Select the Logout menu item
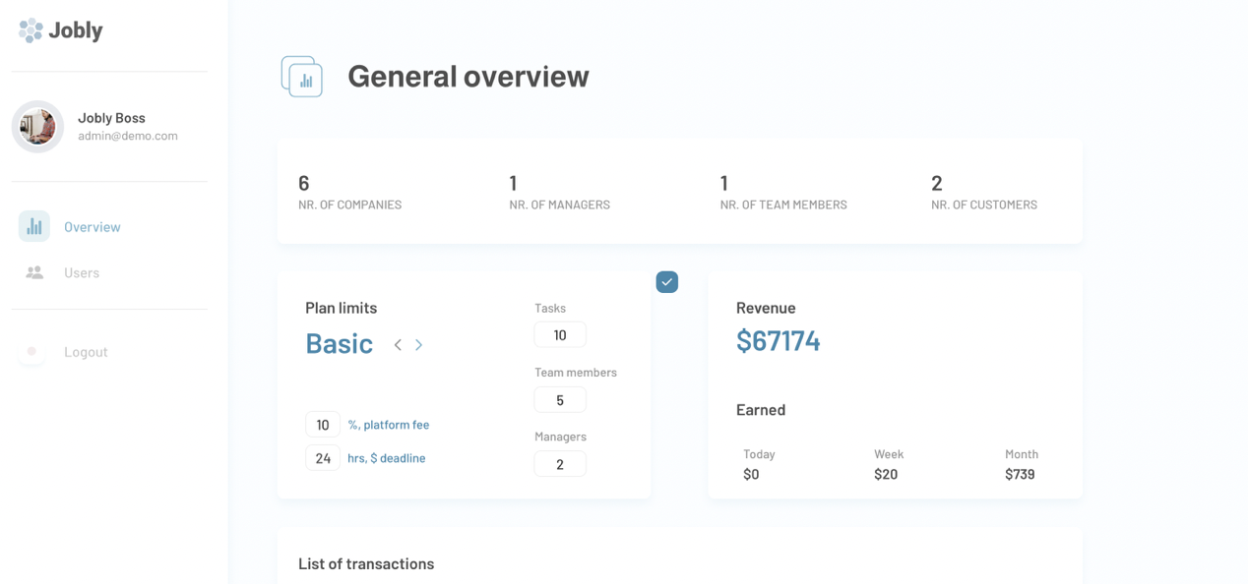 pos(86,352)
